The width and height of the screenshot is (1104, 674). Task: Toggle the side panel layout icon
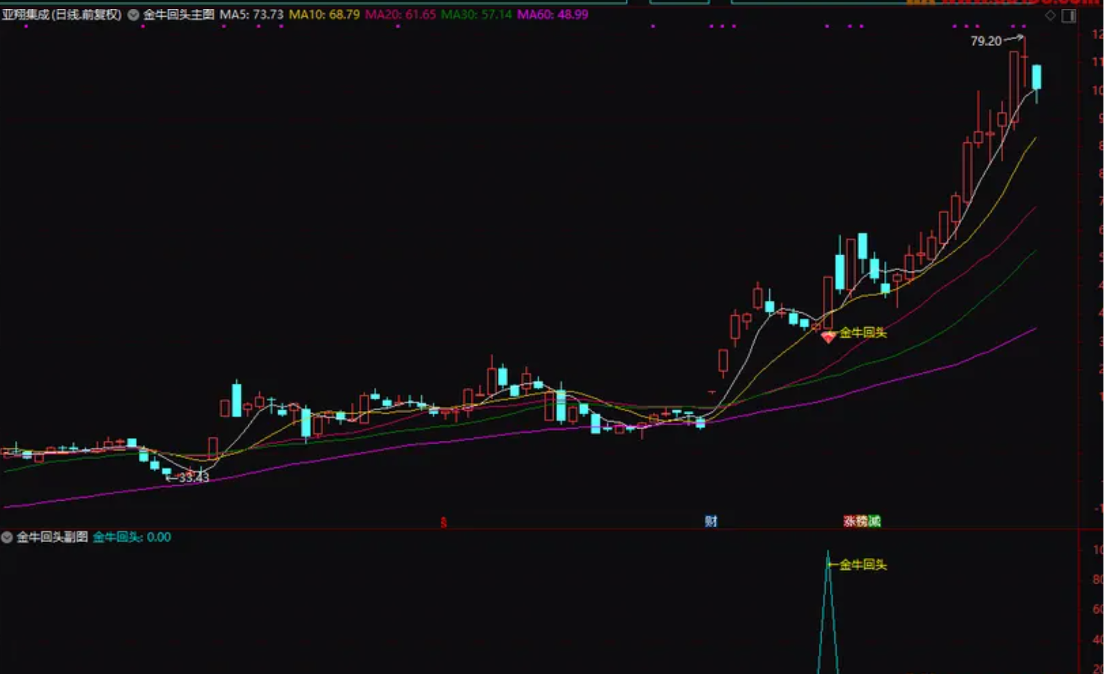pos(1069,16)
